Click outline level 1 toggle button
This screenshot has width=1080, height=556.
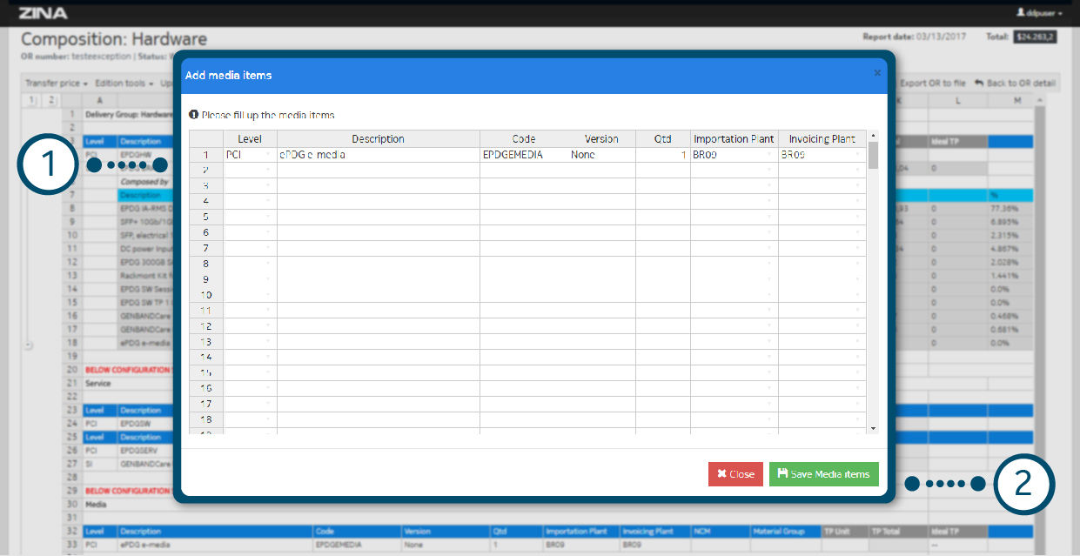tap(32, 100)
